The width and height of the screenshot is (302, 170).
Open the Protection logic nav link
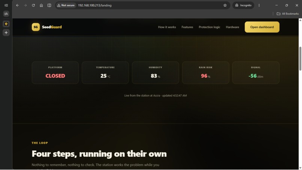pos(209,27)
